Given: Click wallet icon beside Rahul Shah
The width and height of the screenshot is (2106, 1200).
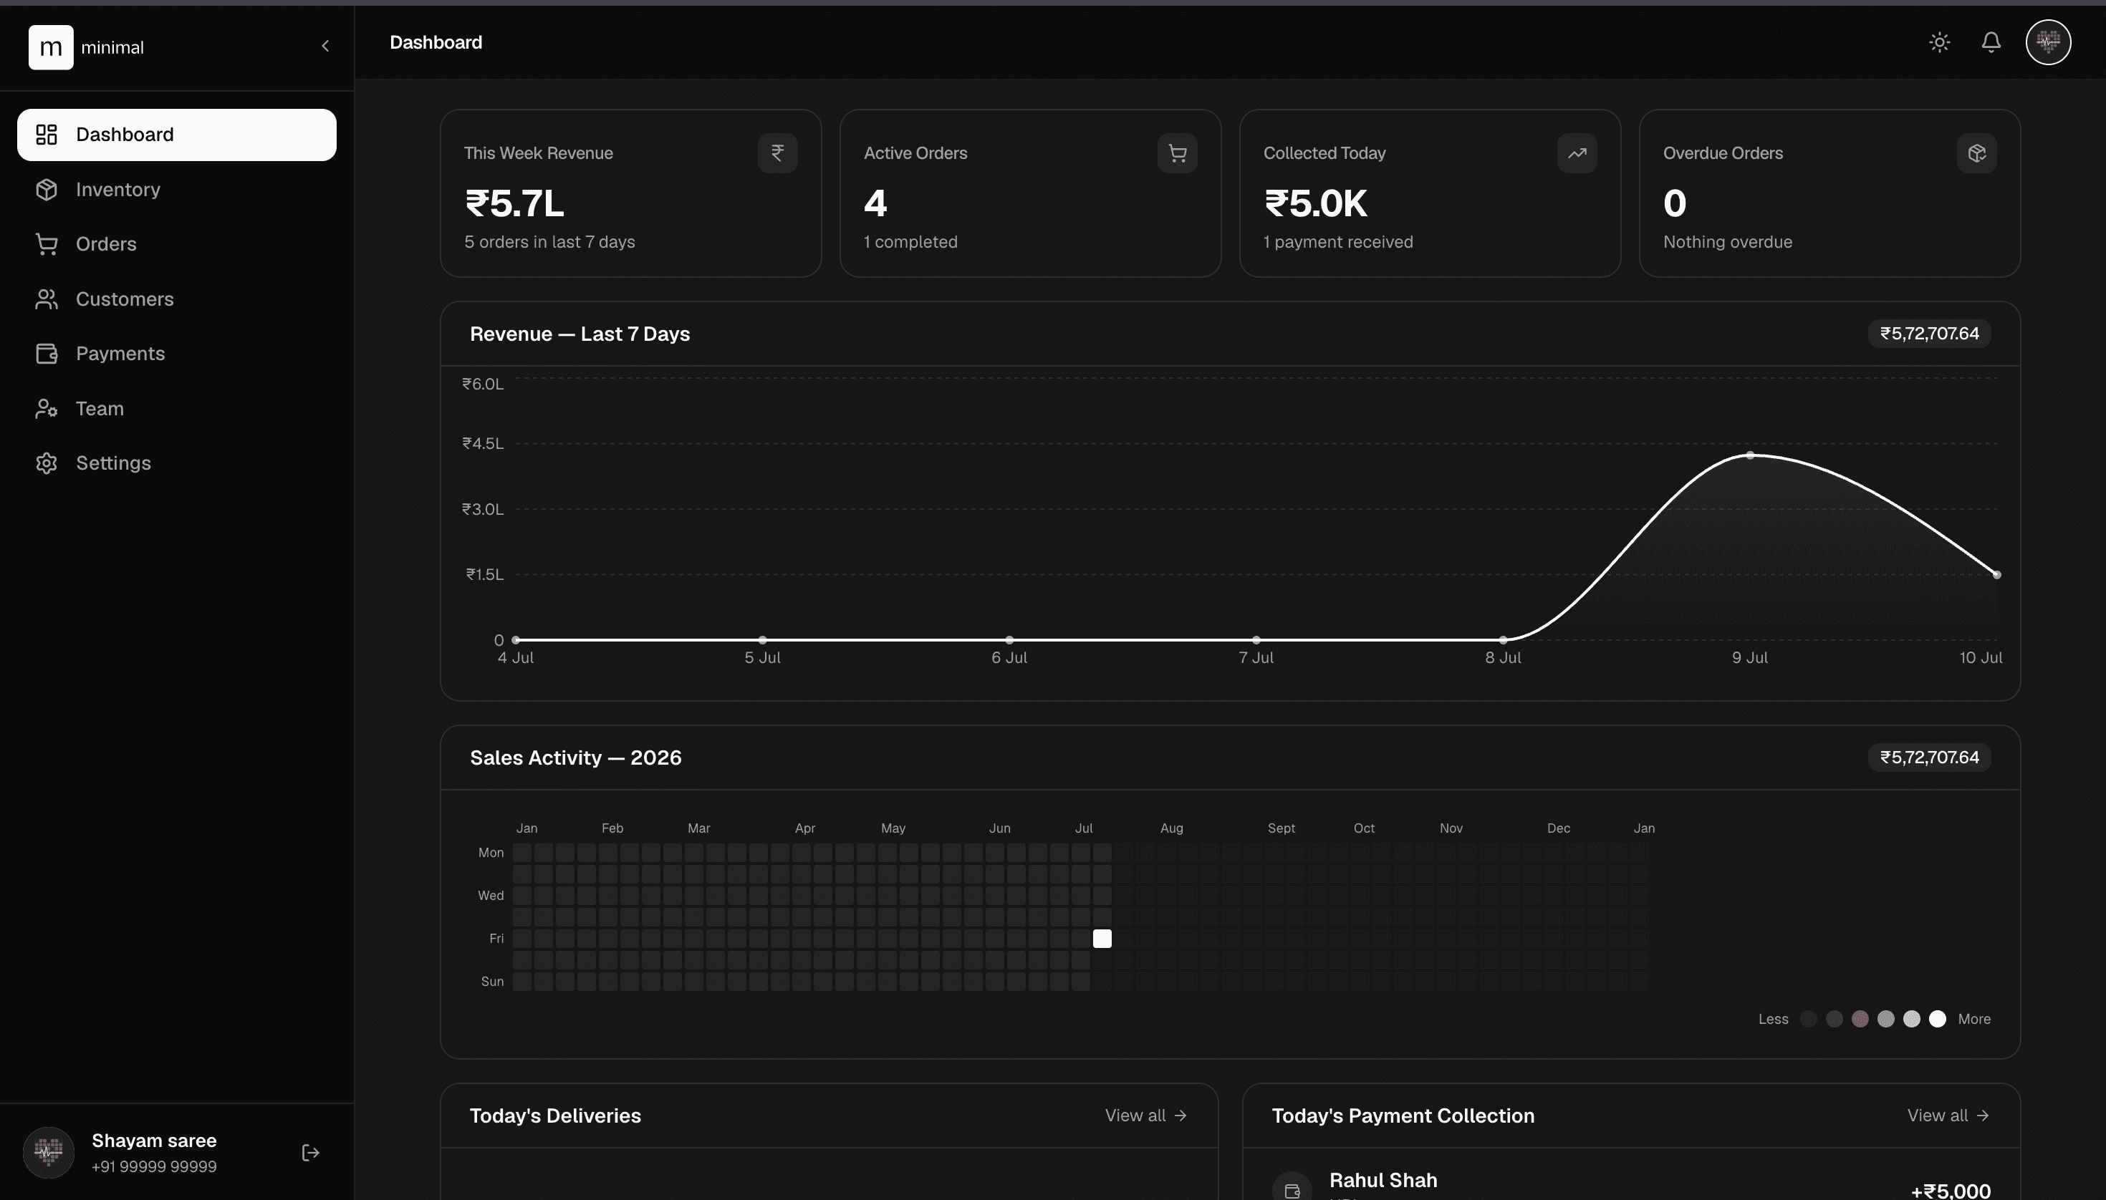Looking at the screenshot, I should pyautogui.click(x=1292, y=1189).
